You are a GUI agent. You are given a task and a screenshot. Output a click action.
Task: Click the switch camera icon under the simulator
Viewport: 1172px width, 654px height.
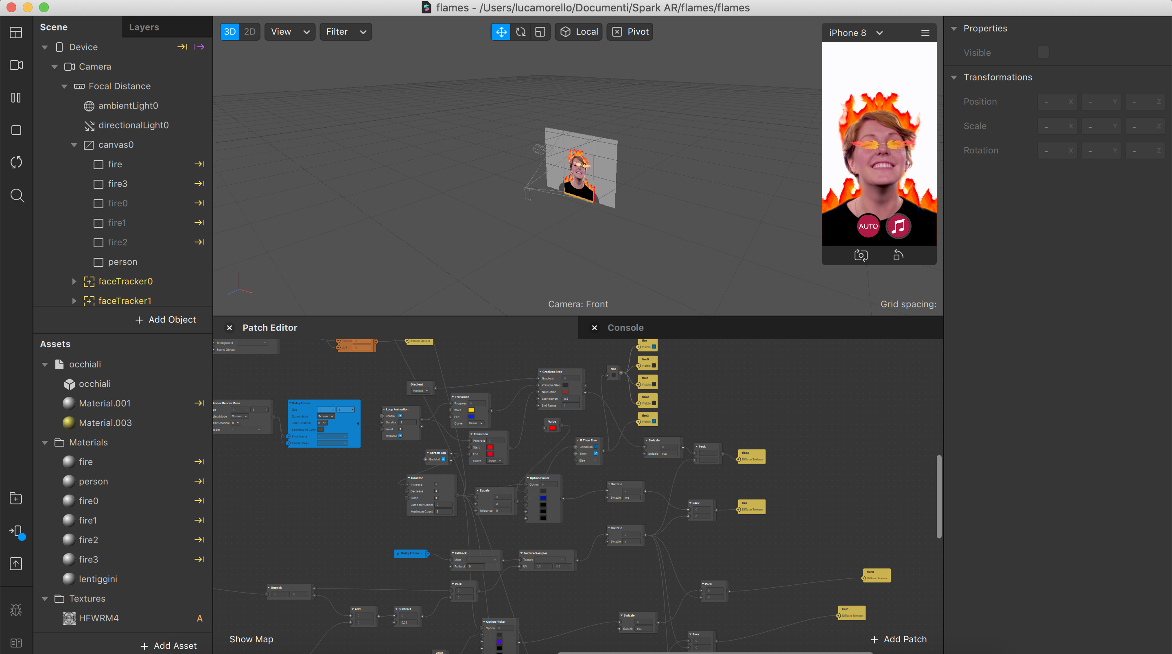860,255
